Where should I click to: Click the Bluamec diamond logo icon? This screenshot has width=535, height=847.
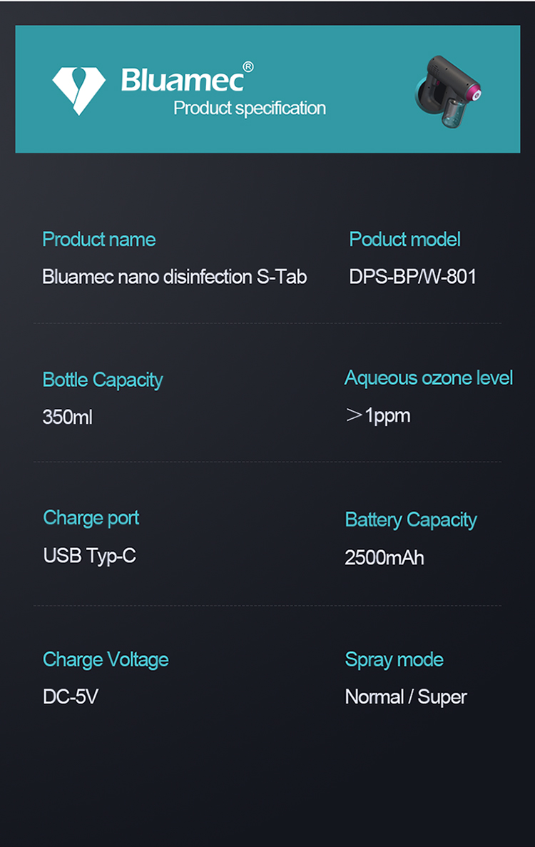tap(78, 91)
